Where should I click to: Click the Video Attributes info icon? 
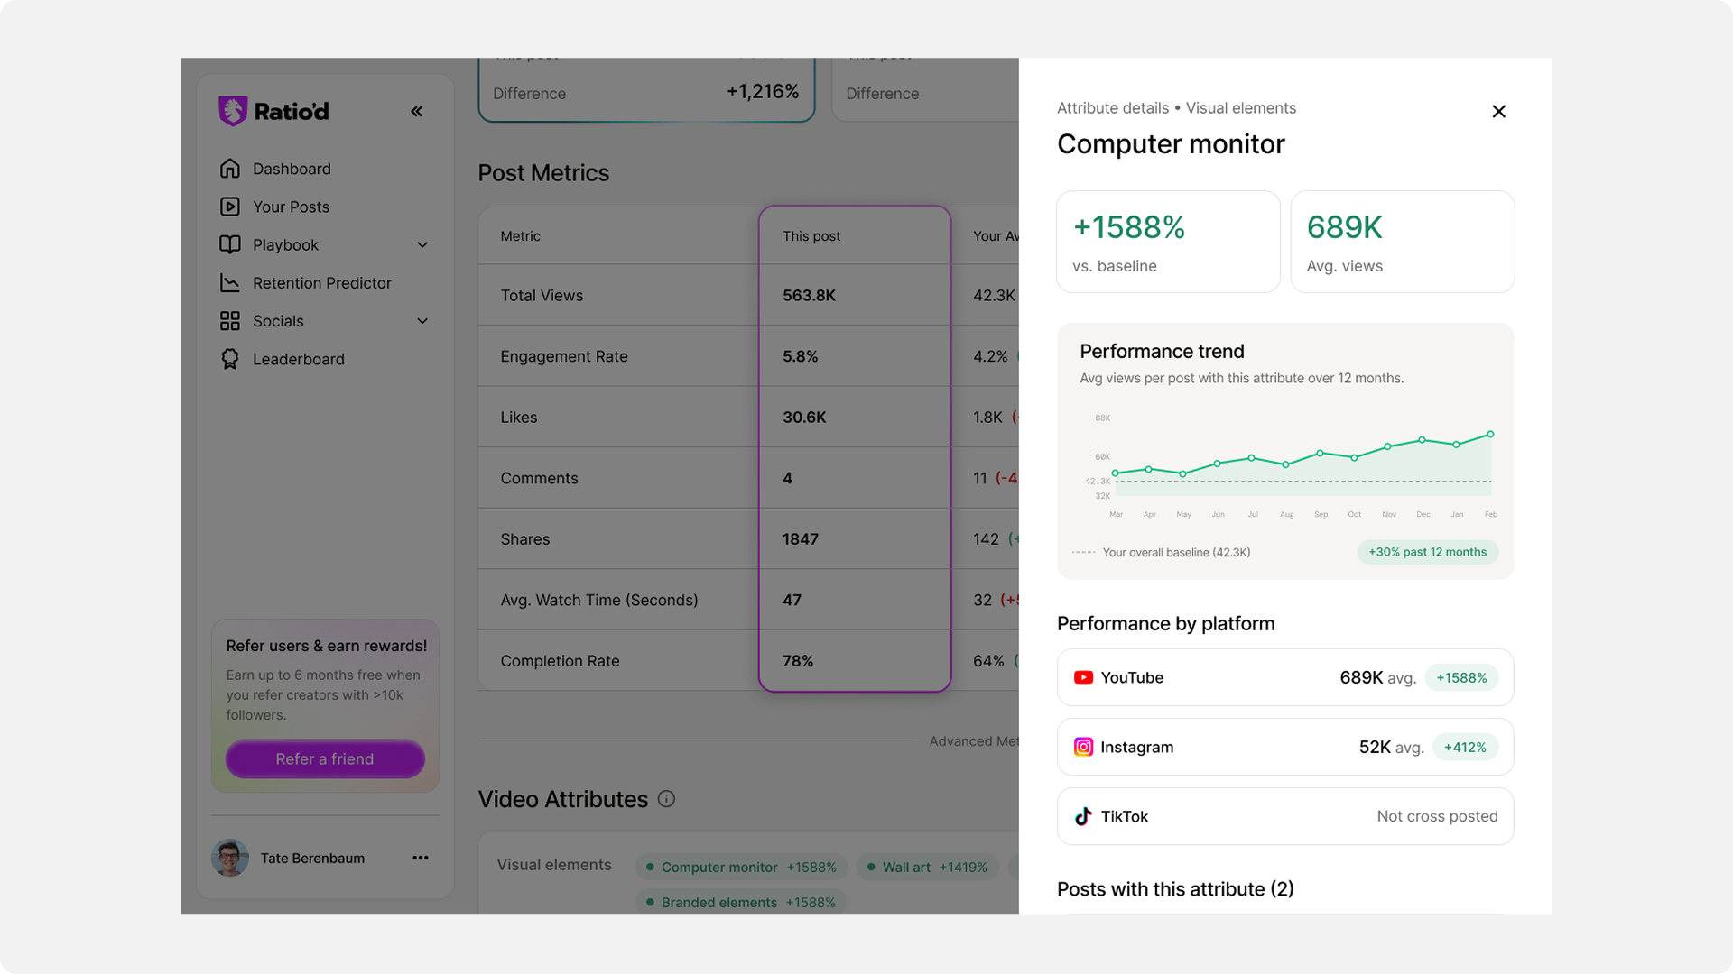pyautogui.click(x=666, y=799)
